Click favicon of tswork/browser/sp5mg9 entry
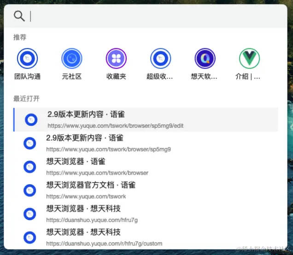The height and width of the screenshot is (255, 293). pos(29,143)
